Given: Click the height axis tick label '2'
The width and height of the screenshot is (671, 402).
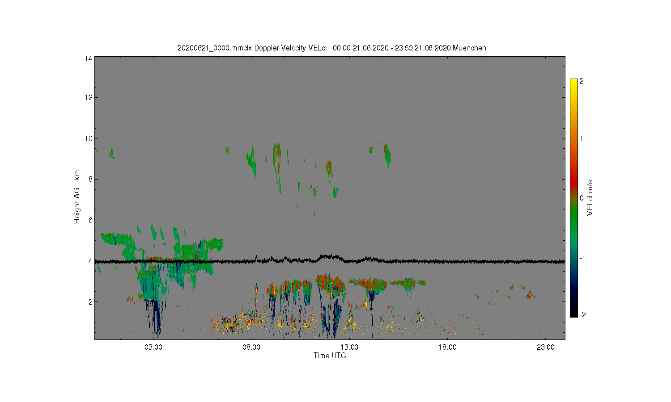Looking at the screenshot, I should (x=90, y=302).
